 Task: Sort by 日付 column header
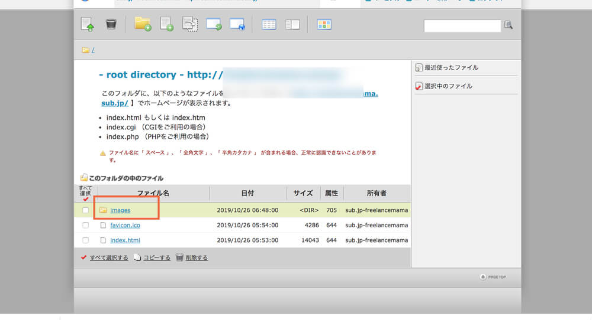click(x=247, y=193)
